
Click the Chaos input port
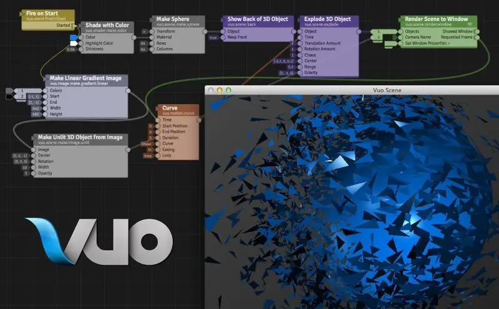pyautogui.click(x=300, y=55)
